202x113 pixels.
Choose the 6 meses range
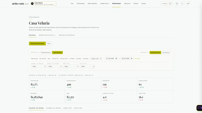(79, 59)
